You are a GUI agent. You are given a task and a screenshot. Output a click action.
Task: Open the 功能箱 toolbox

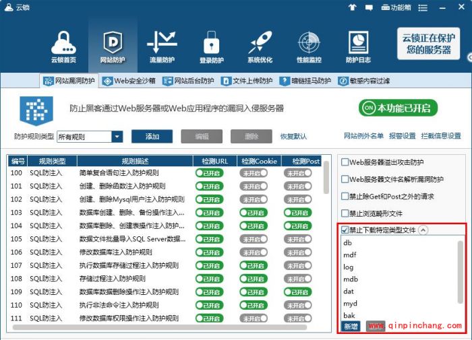point(396,7)
